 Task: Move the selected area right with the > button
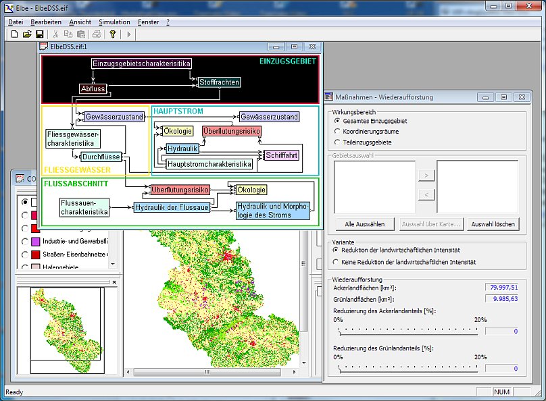[x=426, y=176]
